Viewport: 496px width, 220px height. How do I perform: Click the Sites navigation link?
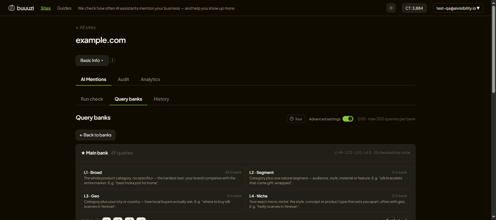pyautogui.click(x=46, y=8)
